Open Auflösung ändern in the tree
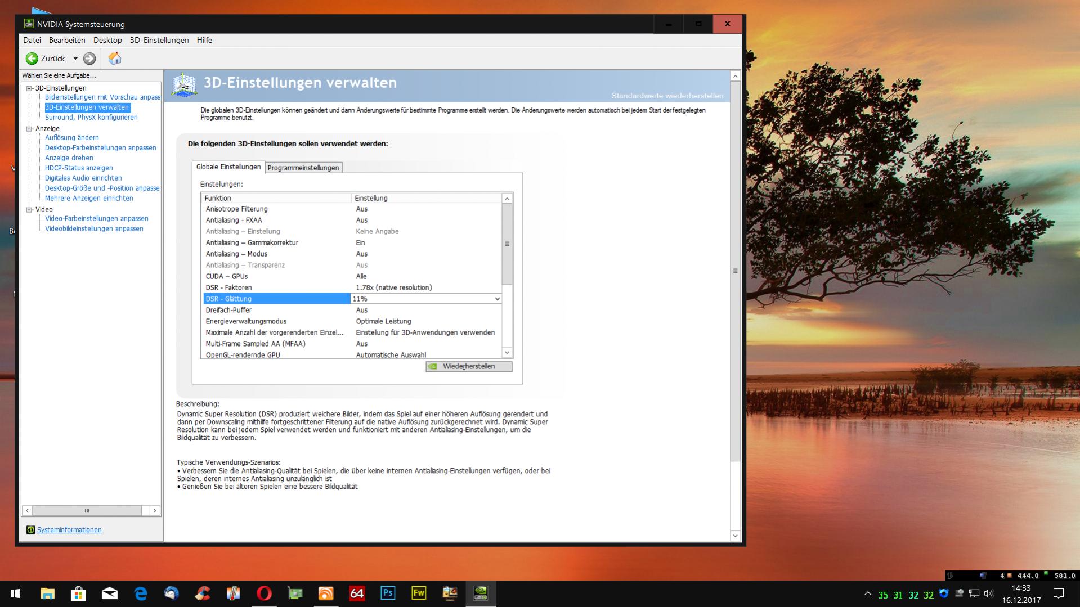 (72, 138)
